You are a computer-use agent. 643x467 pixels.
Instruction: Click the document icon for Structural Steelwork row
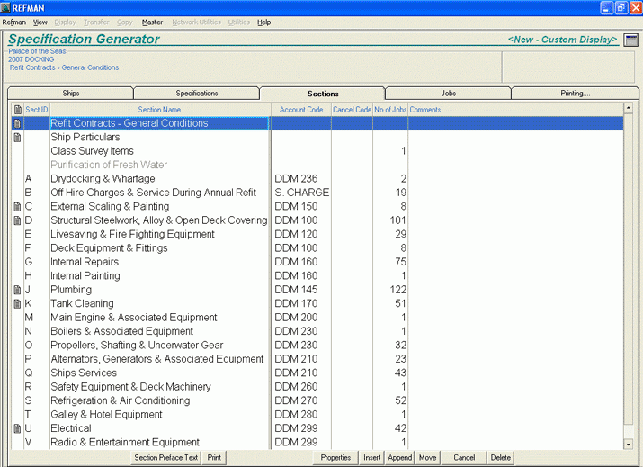(17, 220)
